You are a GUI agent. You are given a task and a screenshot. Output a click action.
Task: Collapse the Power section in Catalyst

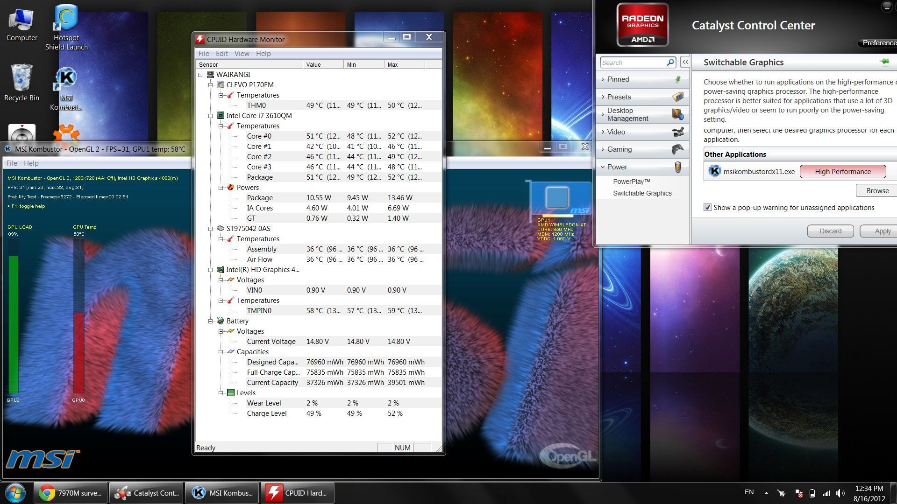(x=617, y=167)
